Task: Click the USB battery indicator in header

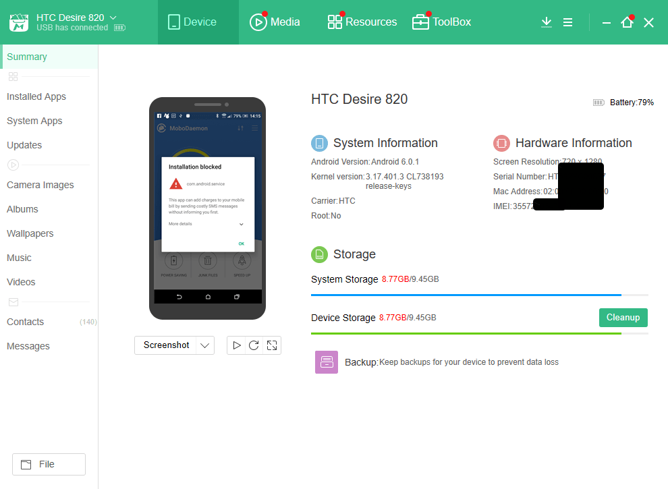Action: point(119,28)
